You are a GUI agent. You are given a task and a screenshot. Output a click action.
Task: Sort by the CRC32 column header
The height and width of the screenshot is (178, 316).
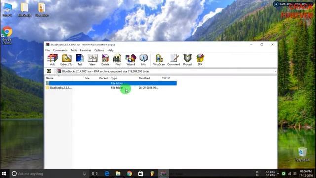point(166,78)
